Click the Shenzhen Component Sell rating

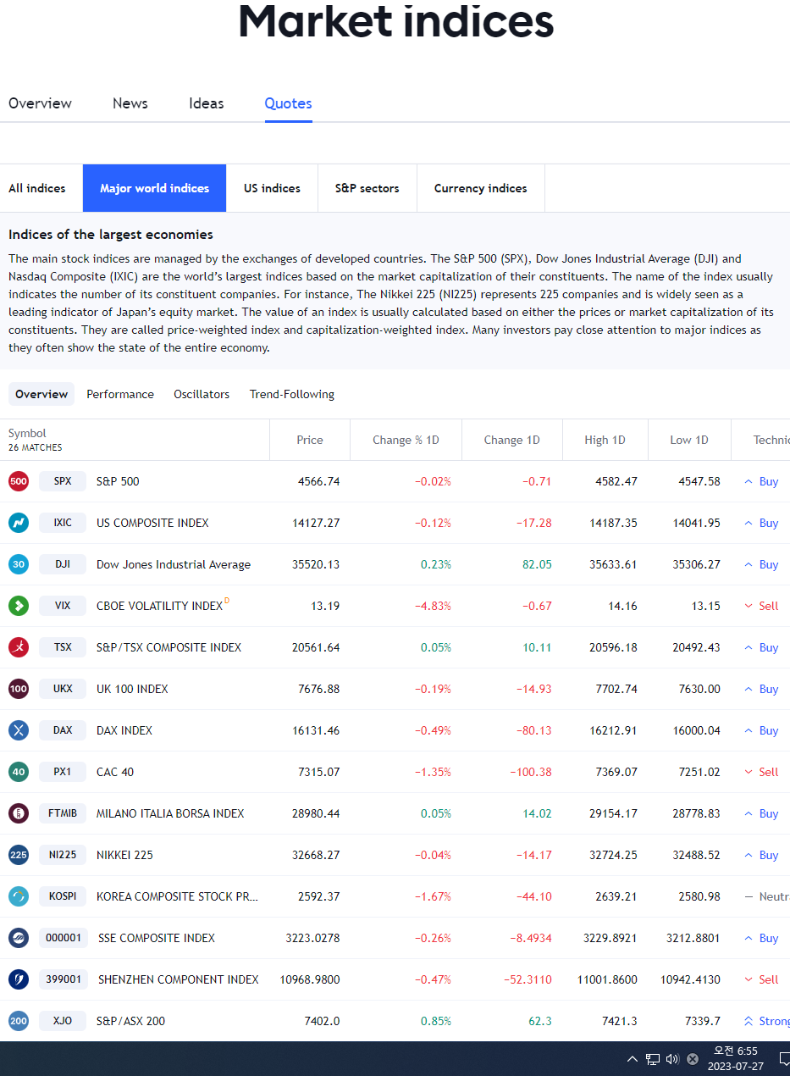pyautogui.click(x=761, y=979)
